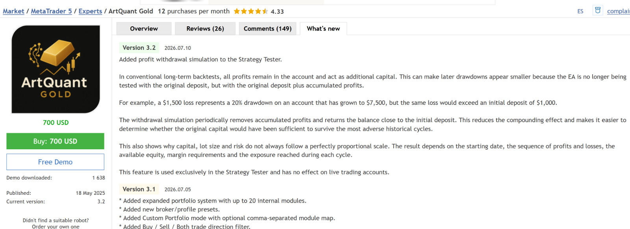Switch language via ES link
This screenshot has width=630, height=229.
pos(580,11)
